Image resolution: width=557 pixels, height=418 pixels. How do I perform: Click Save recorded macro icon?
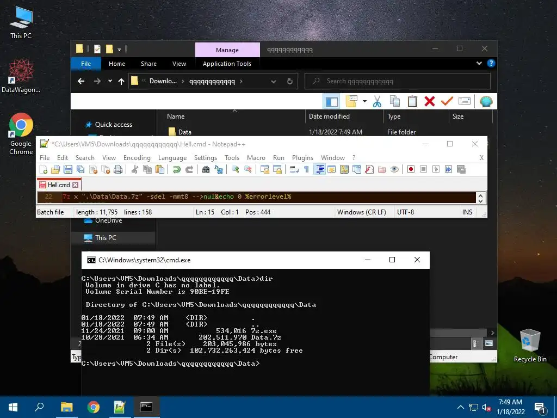461,170
